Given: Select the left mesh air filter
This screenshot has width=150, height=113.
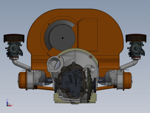Looking at the screenshot, I should pyautogui.click(x=14, y=38).
